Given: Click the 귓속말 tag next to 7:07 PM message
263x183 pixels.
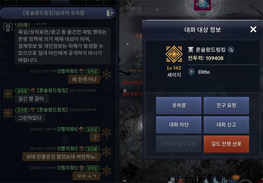Looking at the screenshot, I should pyautogui.click(x=92, y=71).
